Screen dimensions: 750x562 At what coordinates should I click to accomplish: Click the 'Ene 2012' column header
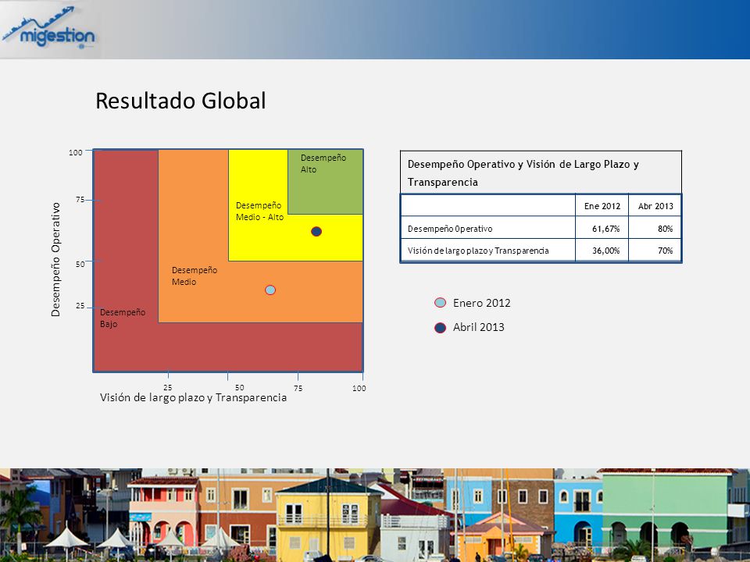click(x=602, y=206)
